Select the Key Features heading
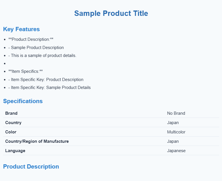 (x=21, y=29)
